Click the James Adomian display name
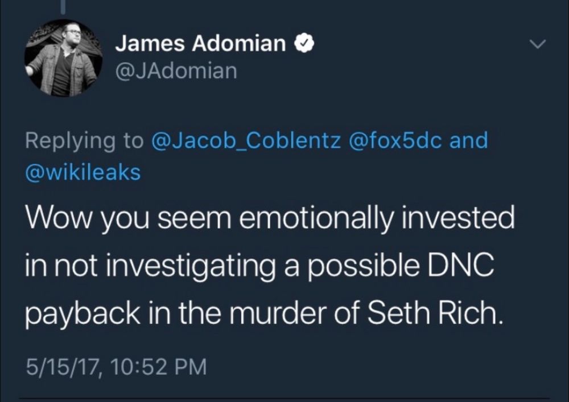 pyautogui.click(x=200, y=43)
